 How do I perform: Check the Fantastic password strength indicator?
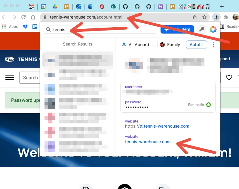199,105
